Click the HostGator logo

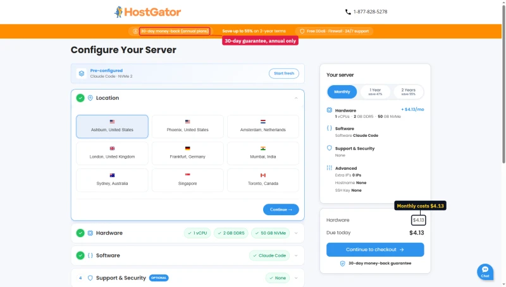point(147,12)
